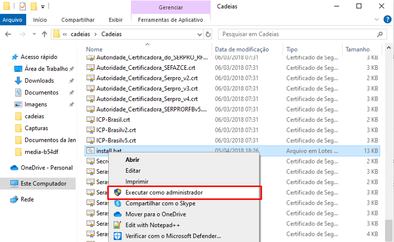Image resolution: width=394 pixels, height=242 pixels.
Task: Click the back navigation arrow
Action: [x=8, y=34]
